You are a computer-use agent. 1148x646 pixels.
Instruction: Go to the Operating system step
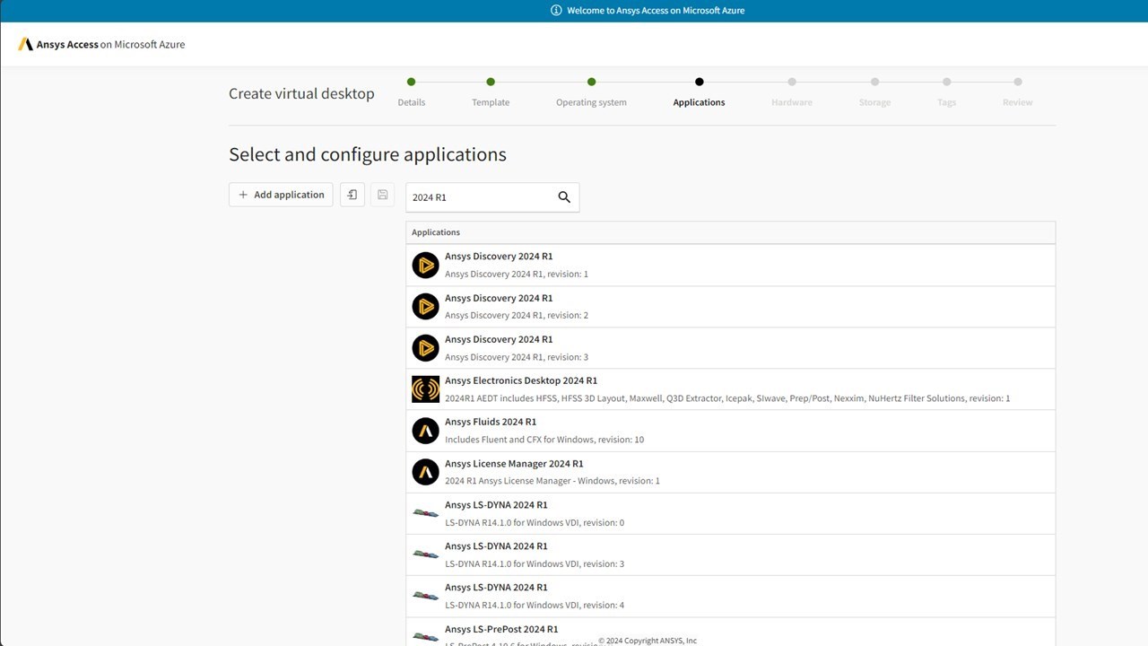point(591,92)
